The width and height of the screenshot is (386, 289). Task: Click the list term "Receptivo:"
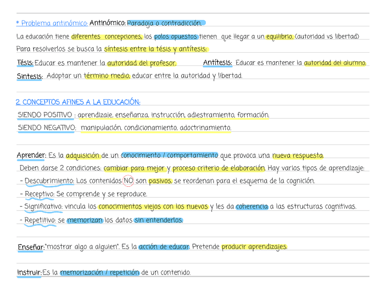pyautogui.click(x=40, y=194)
